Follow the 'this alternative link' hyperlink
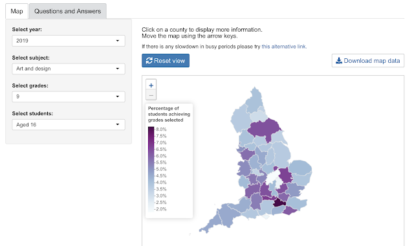This screenshot has height=246, width=414. [x=284, y=47]
